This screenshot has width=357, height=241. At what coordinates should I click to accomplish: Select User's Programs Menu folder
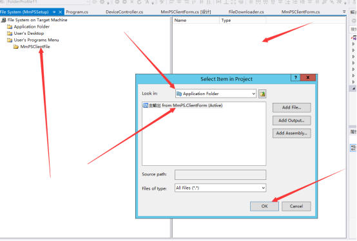click(x=33, y=40)
